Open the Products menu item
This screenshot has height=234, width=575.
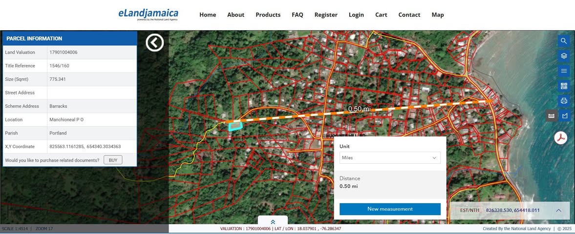268,15
